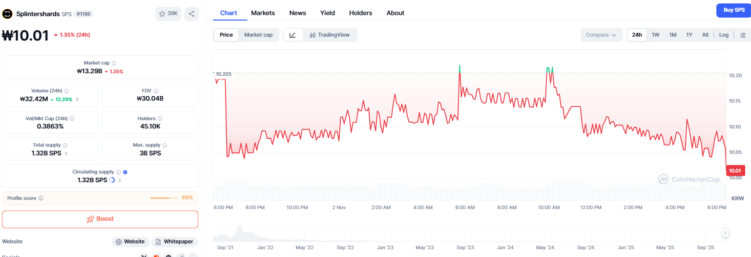The image size is (751, 257).
Task: Click the share icon next to watchlist star
Action: pyautogui.click(x=191, y=14)
